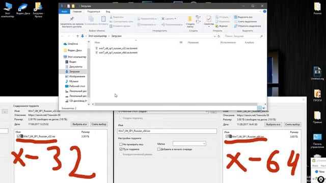Check Добавить в начало очереди
326x183 pixels.
point(159,149)
